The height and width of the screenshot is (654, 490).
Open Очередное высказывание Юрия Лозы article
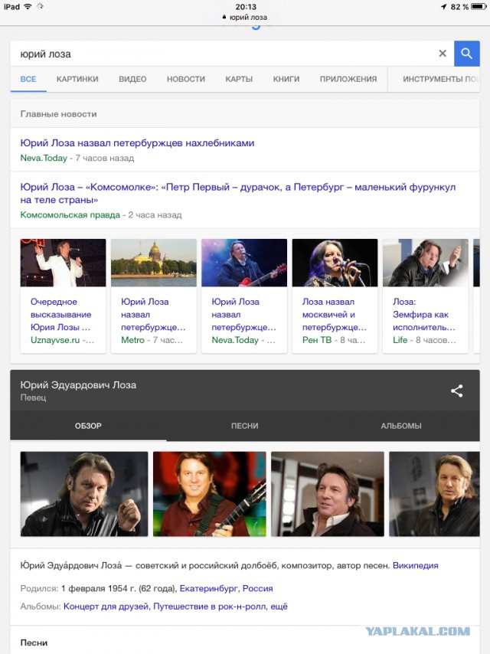[x=61, y=315]
